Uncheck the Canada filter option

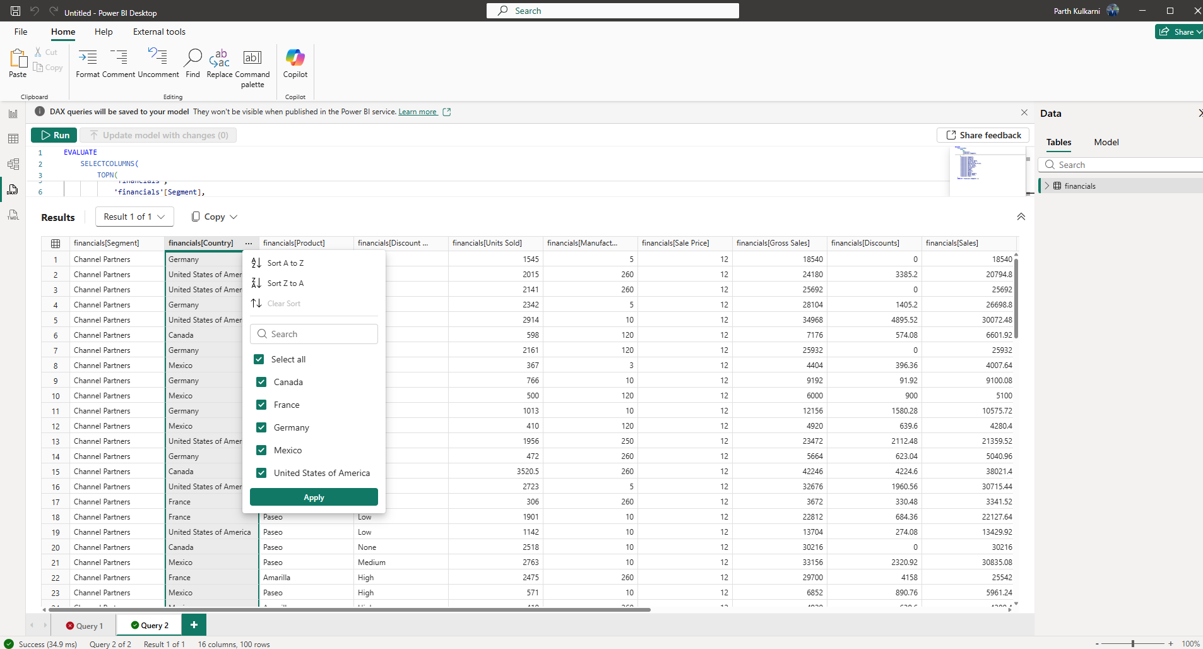(261, 382)
